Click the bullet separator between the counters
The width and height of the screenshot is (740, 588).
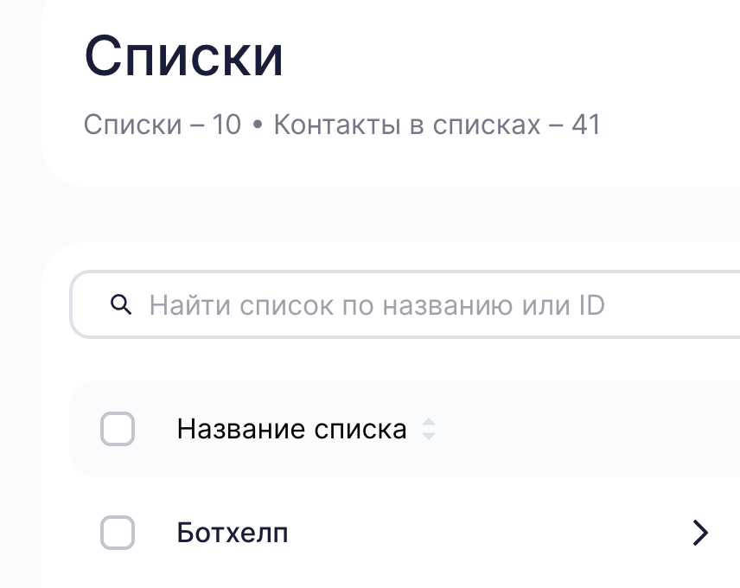(257, 125)
